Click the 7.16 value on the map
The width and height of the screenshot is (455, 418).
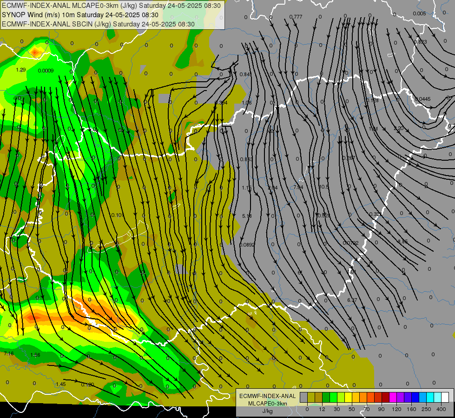point(9,353)
